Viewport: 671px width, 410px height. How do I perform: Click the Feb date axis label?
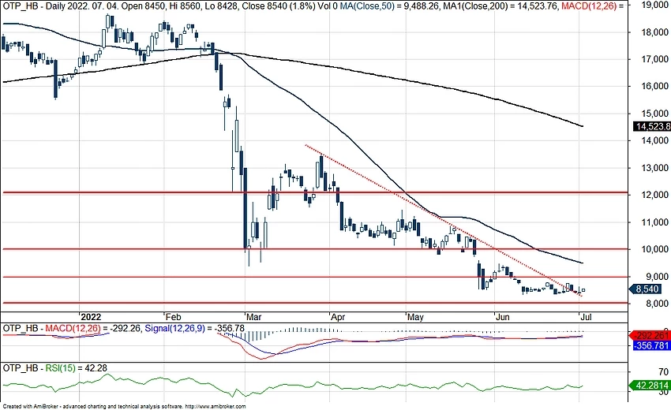[174, 317]
